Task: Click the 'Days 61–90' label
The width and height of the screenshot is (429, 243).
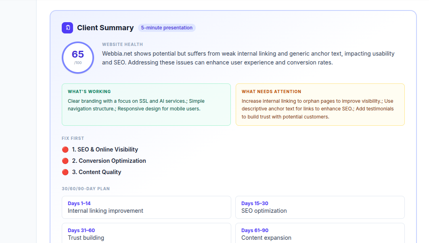Action: tap(255, 231)
